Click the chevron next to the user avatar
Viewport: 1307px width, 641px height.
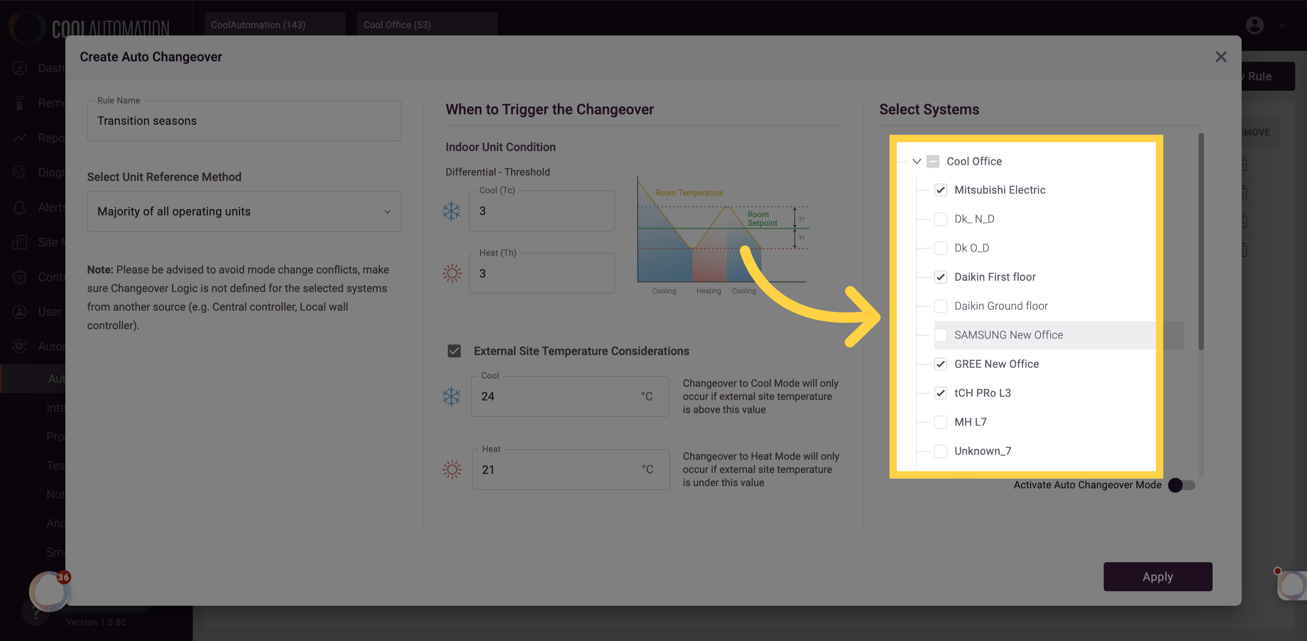1282,25
